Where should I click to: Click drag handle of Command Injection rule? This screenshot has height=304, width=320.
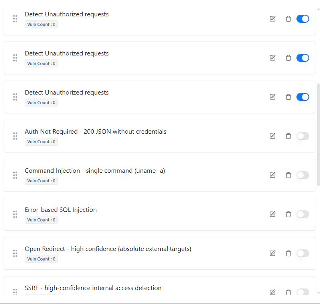tap(15, 175)
